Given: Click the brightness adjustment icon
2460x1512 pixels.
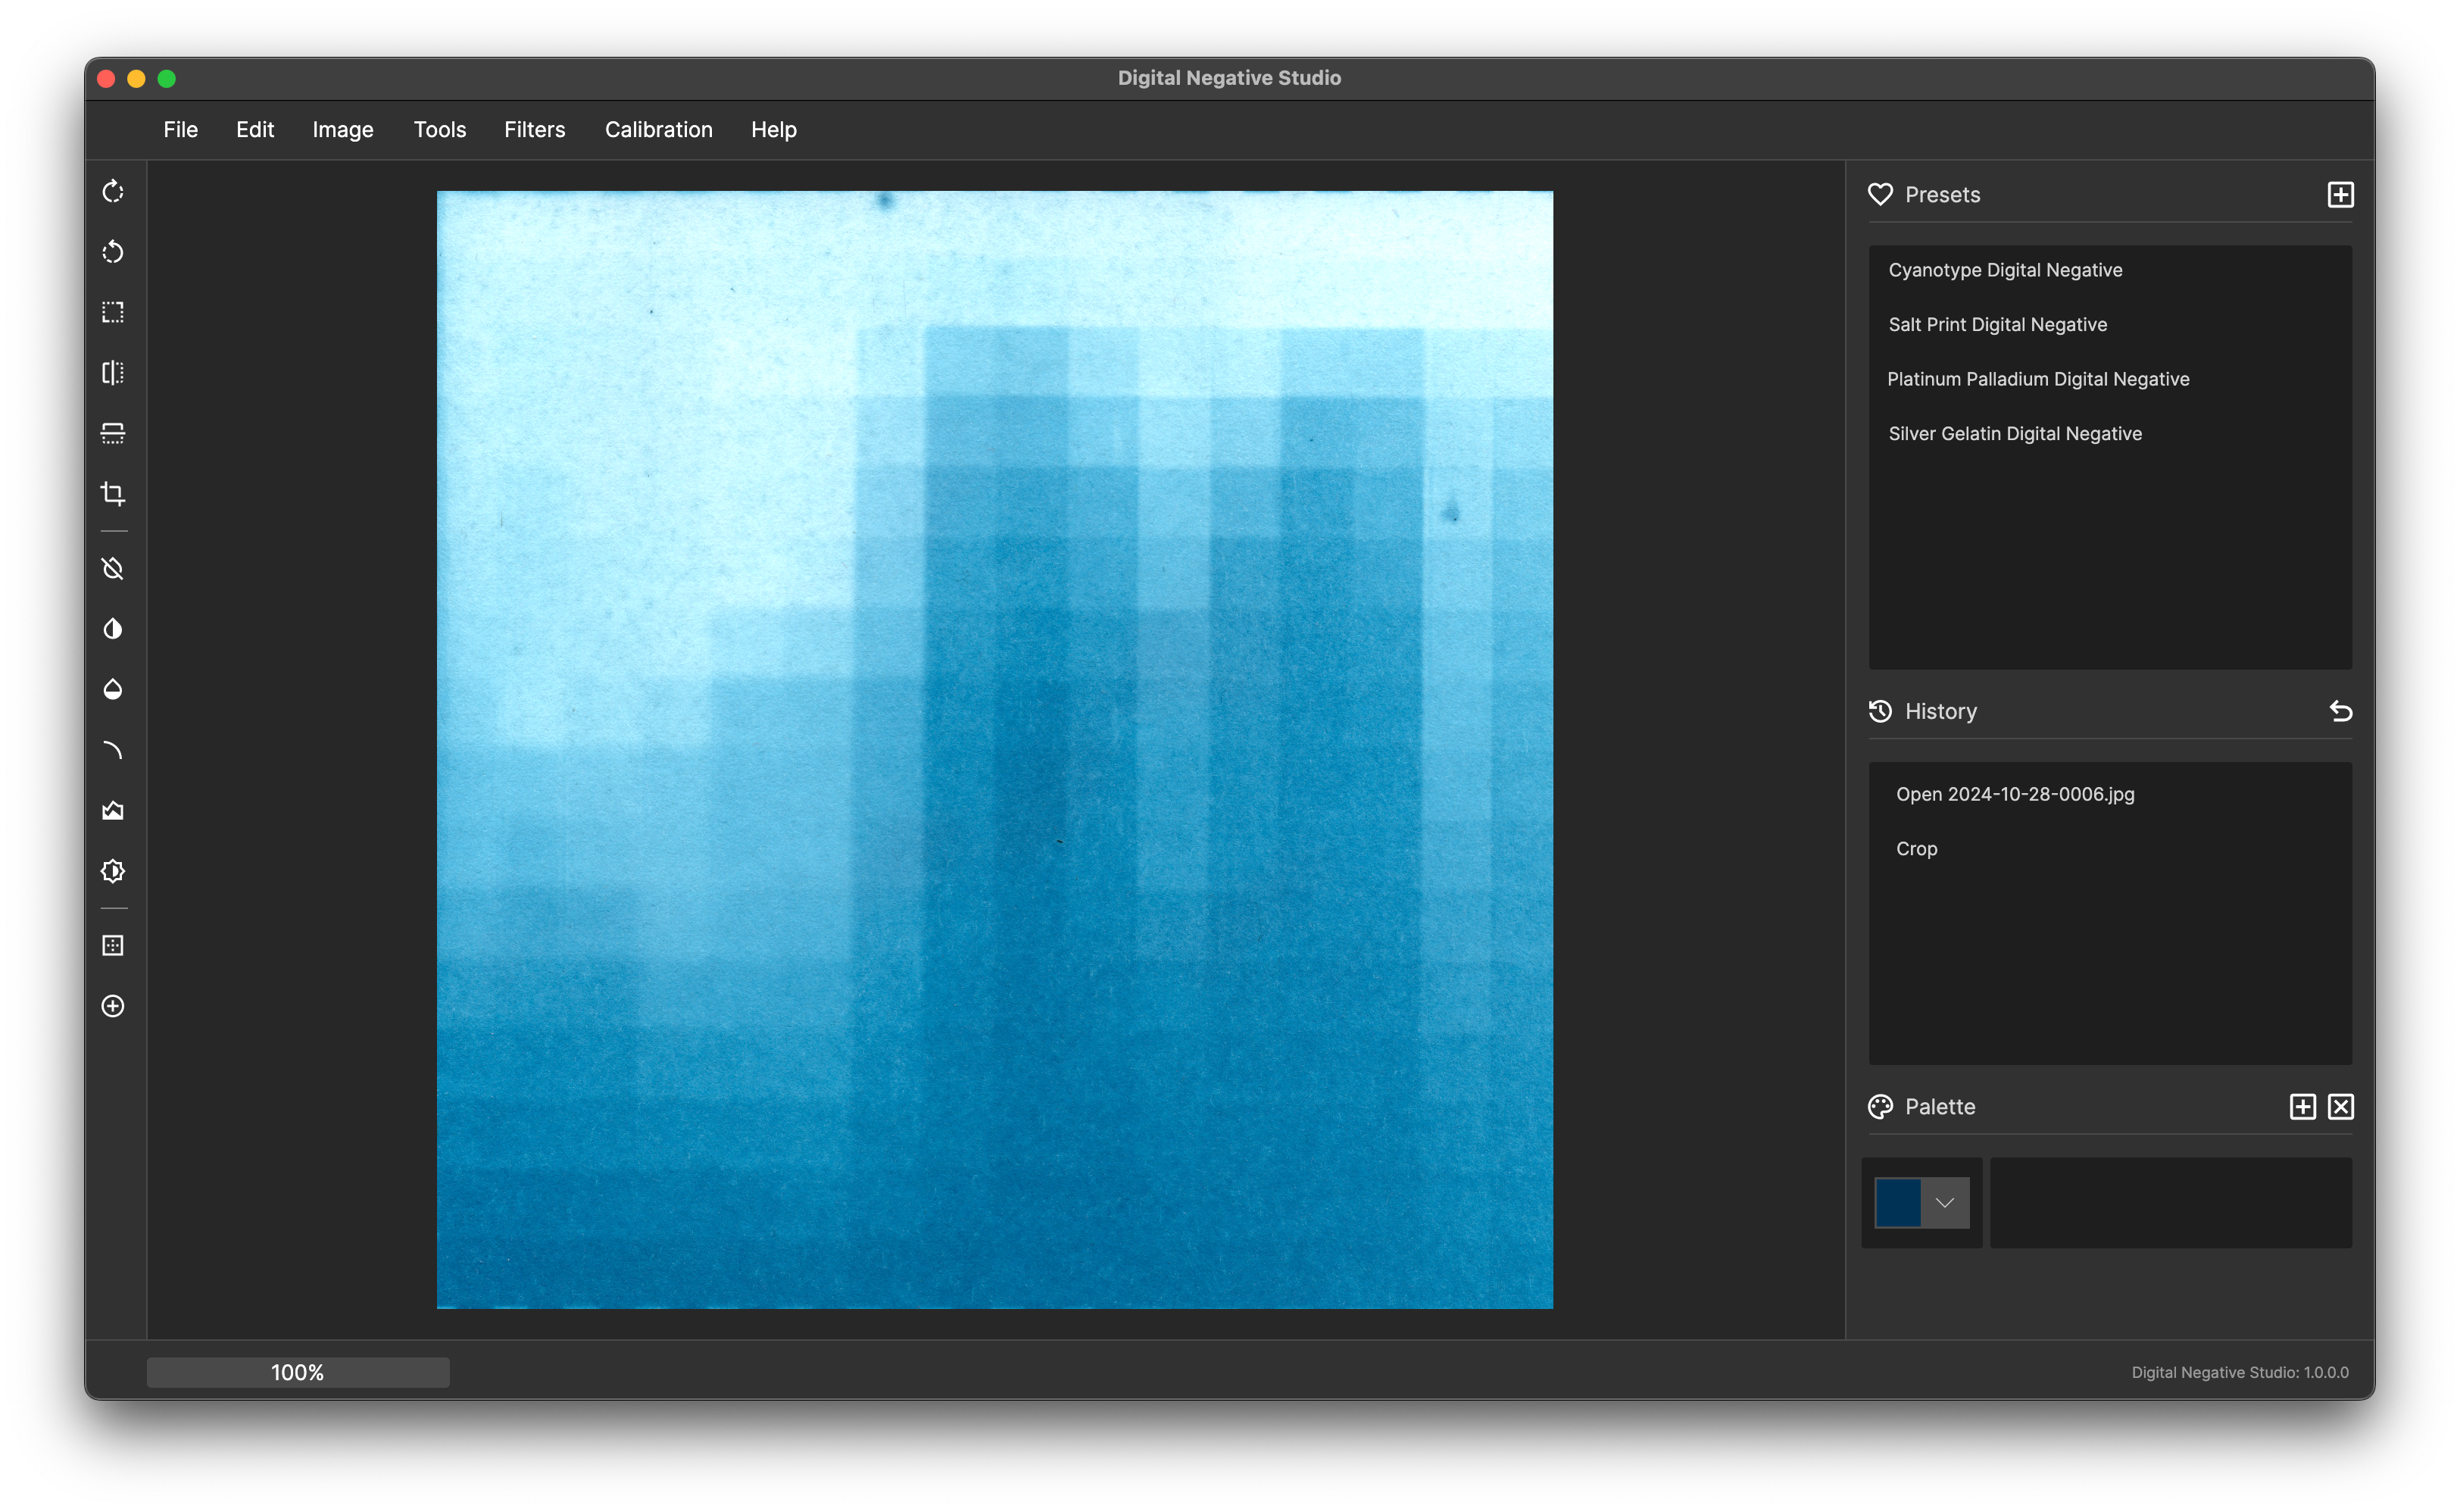Looking at the screenshot, I should coord(113,871).
